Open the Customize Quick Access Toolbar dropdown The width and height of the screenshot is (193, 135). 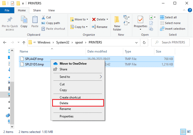click(x=23, y=4)
